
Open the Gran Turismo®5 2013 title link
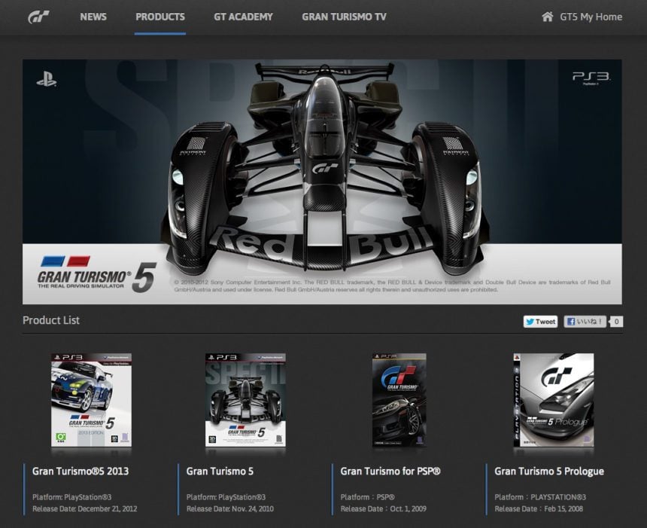click(80, 471)
